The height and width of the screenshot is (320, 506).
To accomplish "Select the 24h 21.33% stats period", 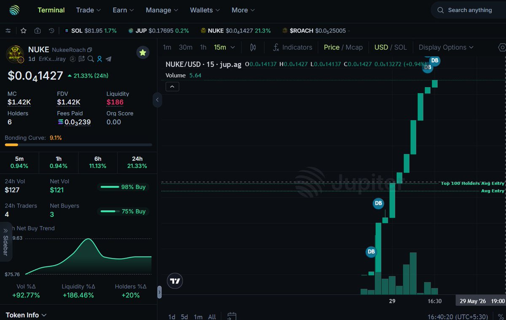I will 137,162.
